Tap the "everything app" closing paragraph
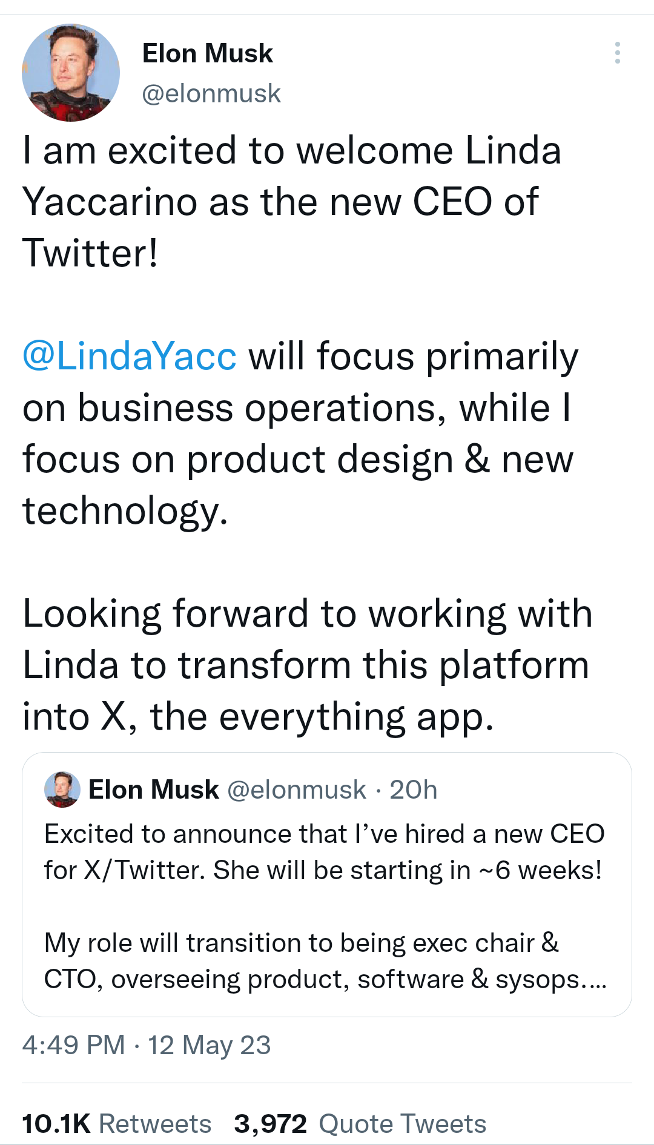This screenshot has width=654, height=1145. point(306,665)
